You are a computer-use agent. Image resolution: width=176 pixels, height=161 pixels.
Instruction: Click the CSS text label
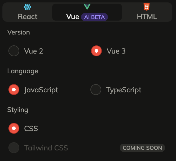pyautogui.click(x=31, y=129)
